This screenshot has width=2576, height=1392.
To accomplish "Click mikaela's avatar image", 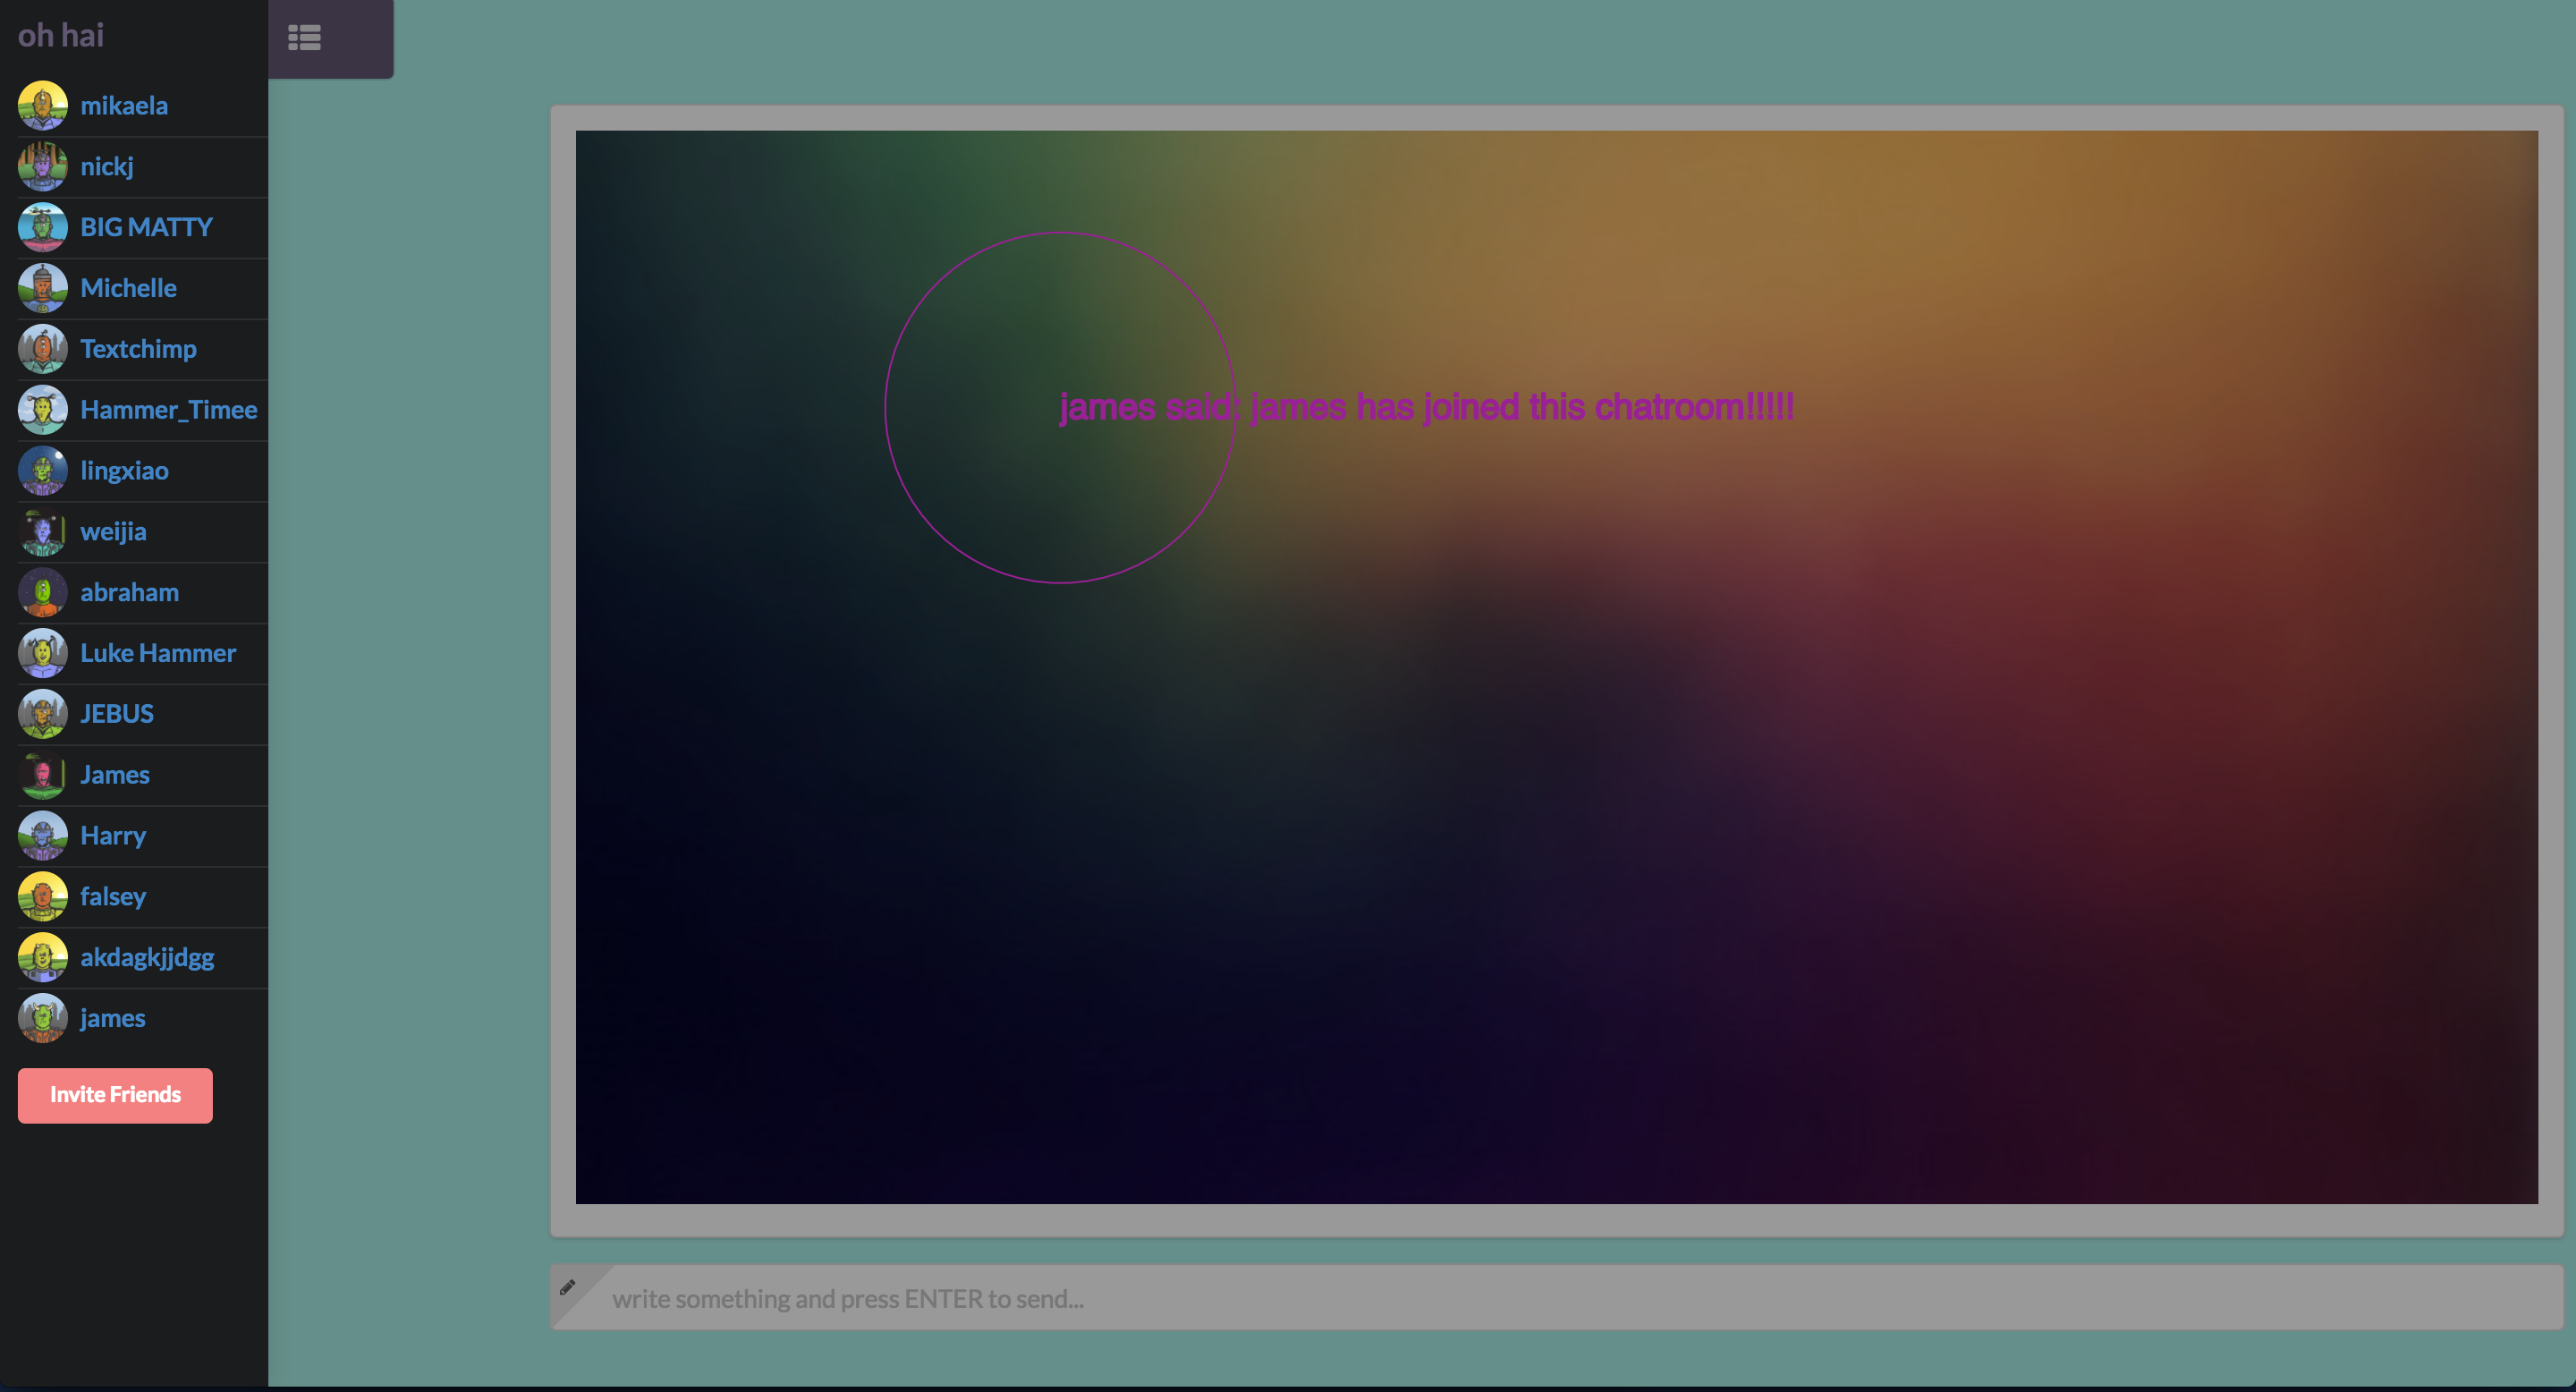I will click(42, 105).
